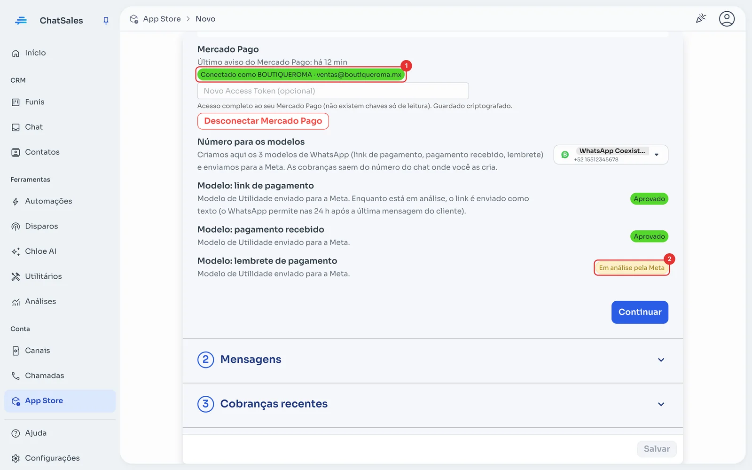Image resolution: width=752 pixels, height=470 pixels.
Task: Click the party popper icon in header
Action: tap(701, 19)
